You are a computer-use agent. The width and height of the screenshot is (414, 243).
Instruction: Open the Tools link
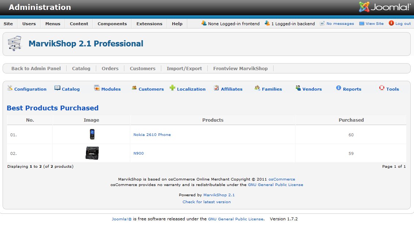(x=393, y=89)
